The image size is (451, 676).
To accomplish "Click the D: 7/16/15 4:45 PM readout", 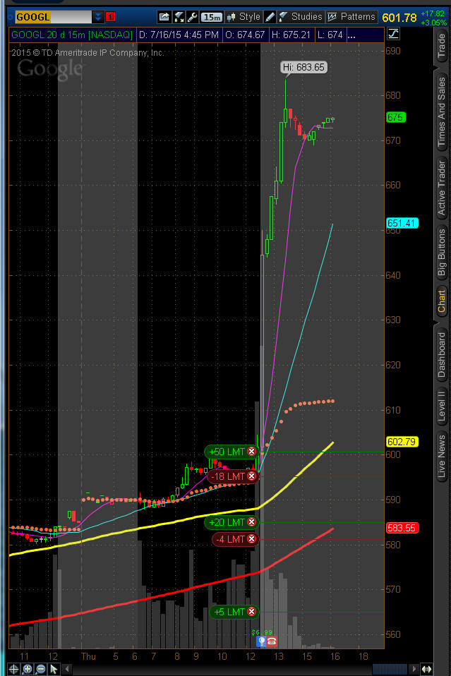I will click(179, 35).
